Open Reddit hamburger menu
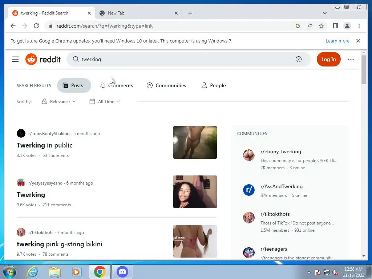 click(x=15, y=59)
